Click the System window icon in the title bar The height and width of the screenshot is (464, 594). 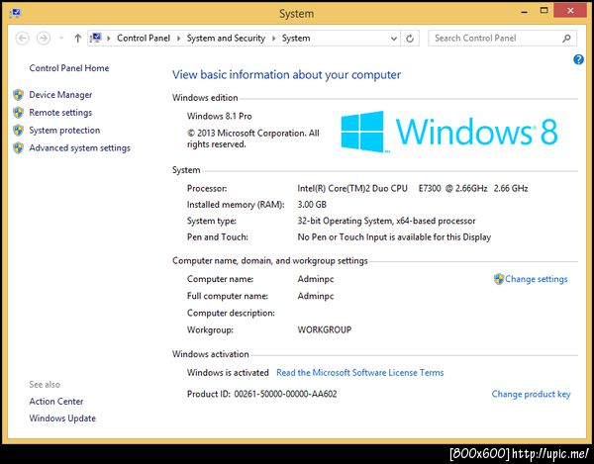click(x=15, y=13)
